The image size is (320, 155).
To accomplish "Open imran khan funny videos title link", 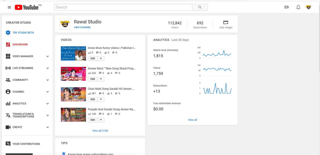I will point(112,48).
